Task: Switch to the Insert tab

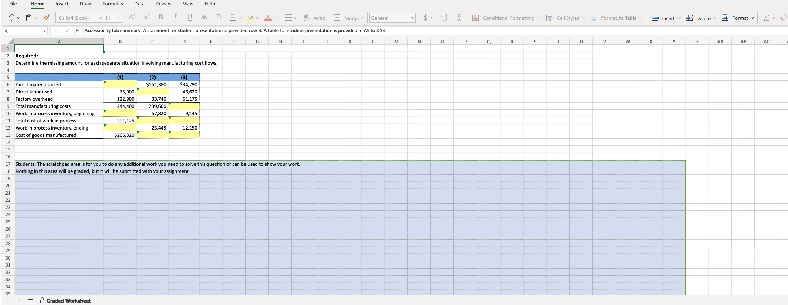Action: click(62, 4)
